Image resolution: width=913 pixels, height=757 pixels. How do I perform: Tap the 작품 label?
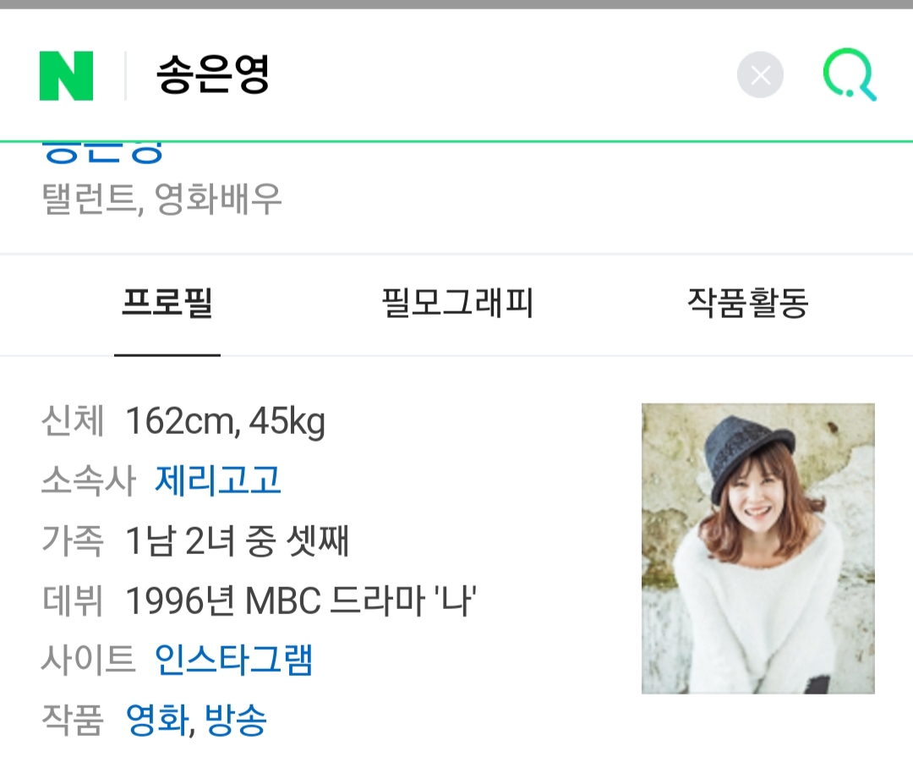[73, 720]
